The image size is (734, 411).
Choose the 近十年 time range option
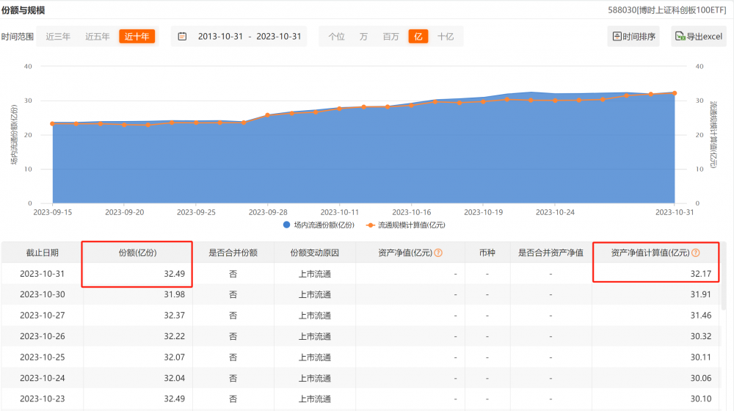tap(137, 37)
